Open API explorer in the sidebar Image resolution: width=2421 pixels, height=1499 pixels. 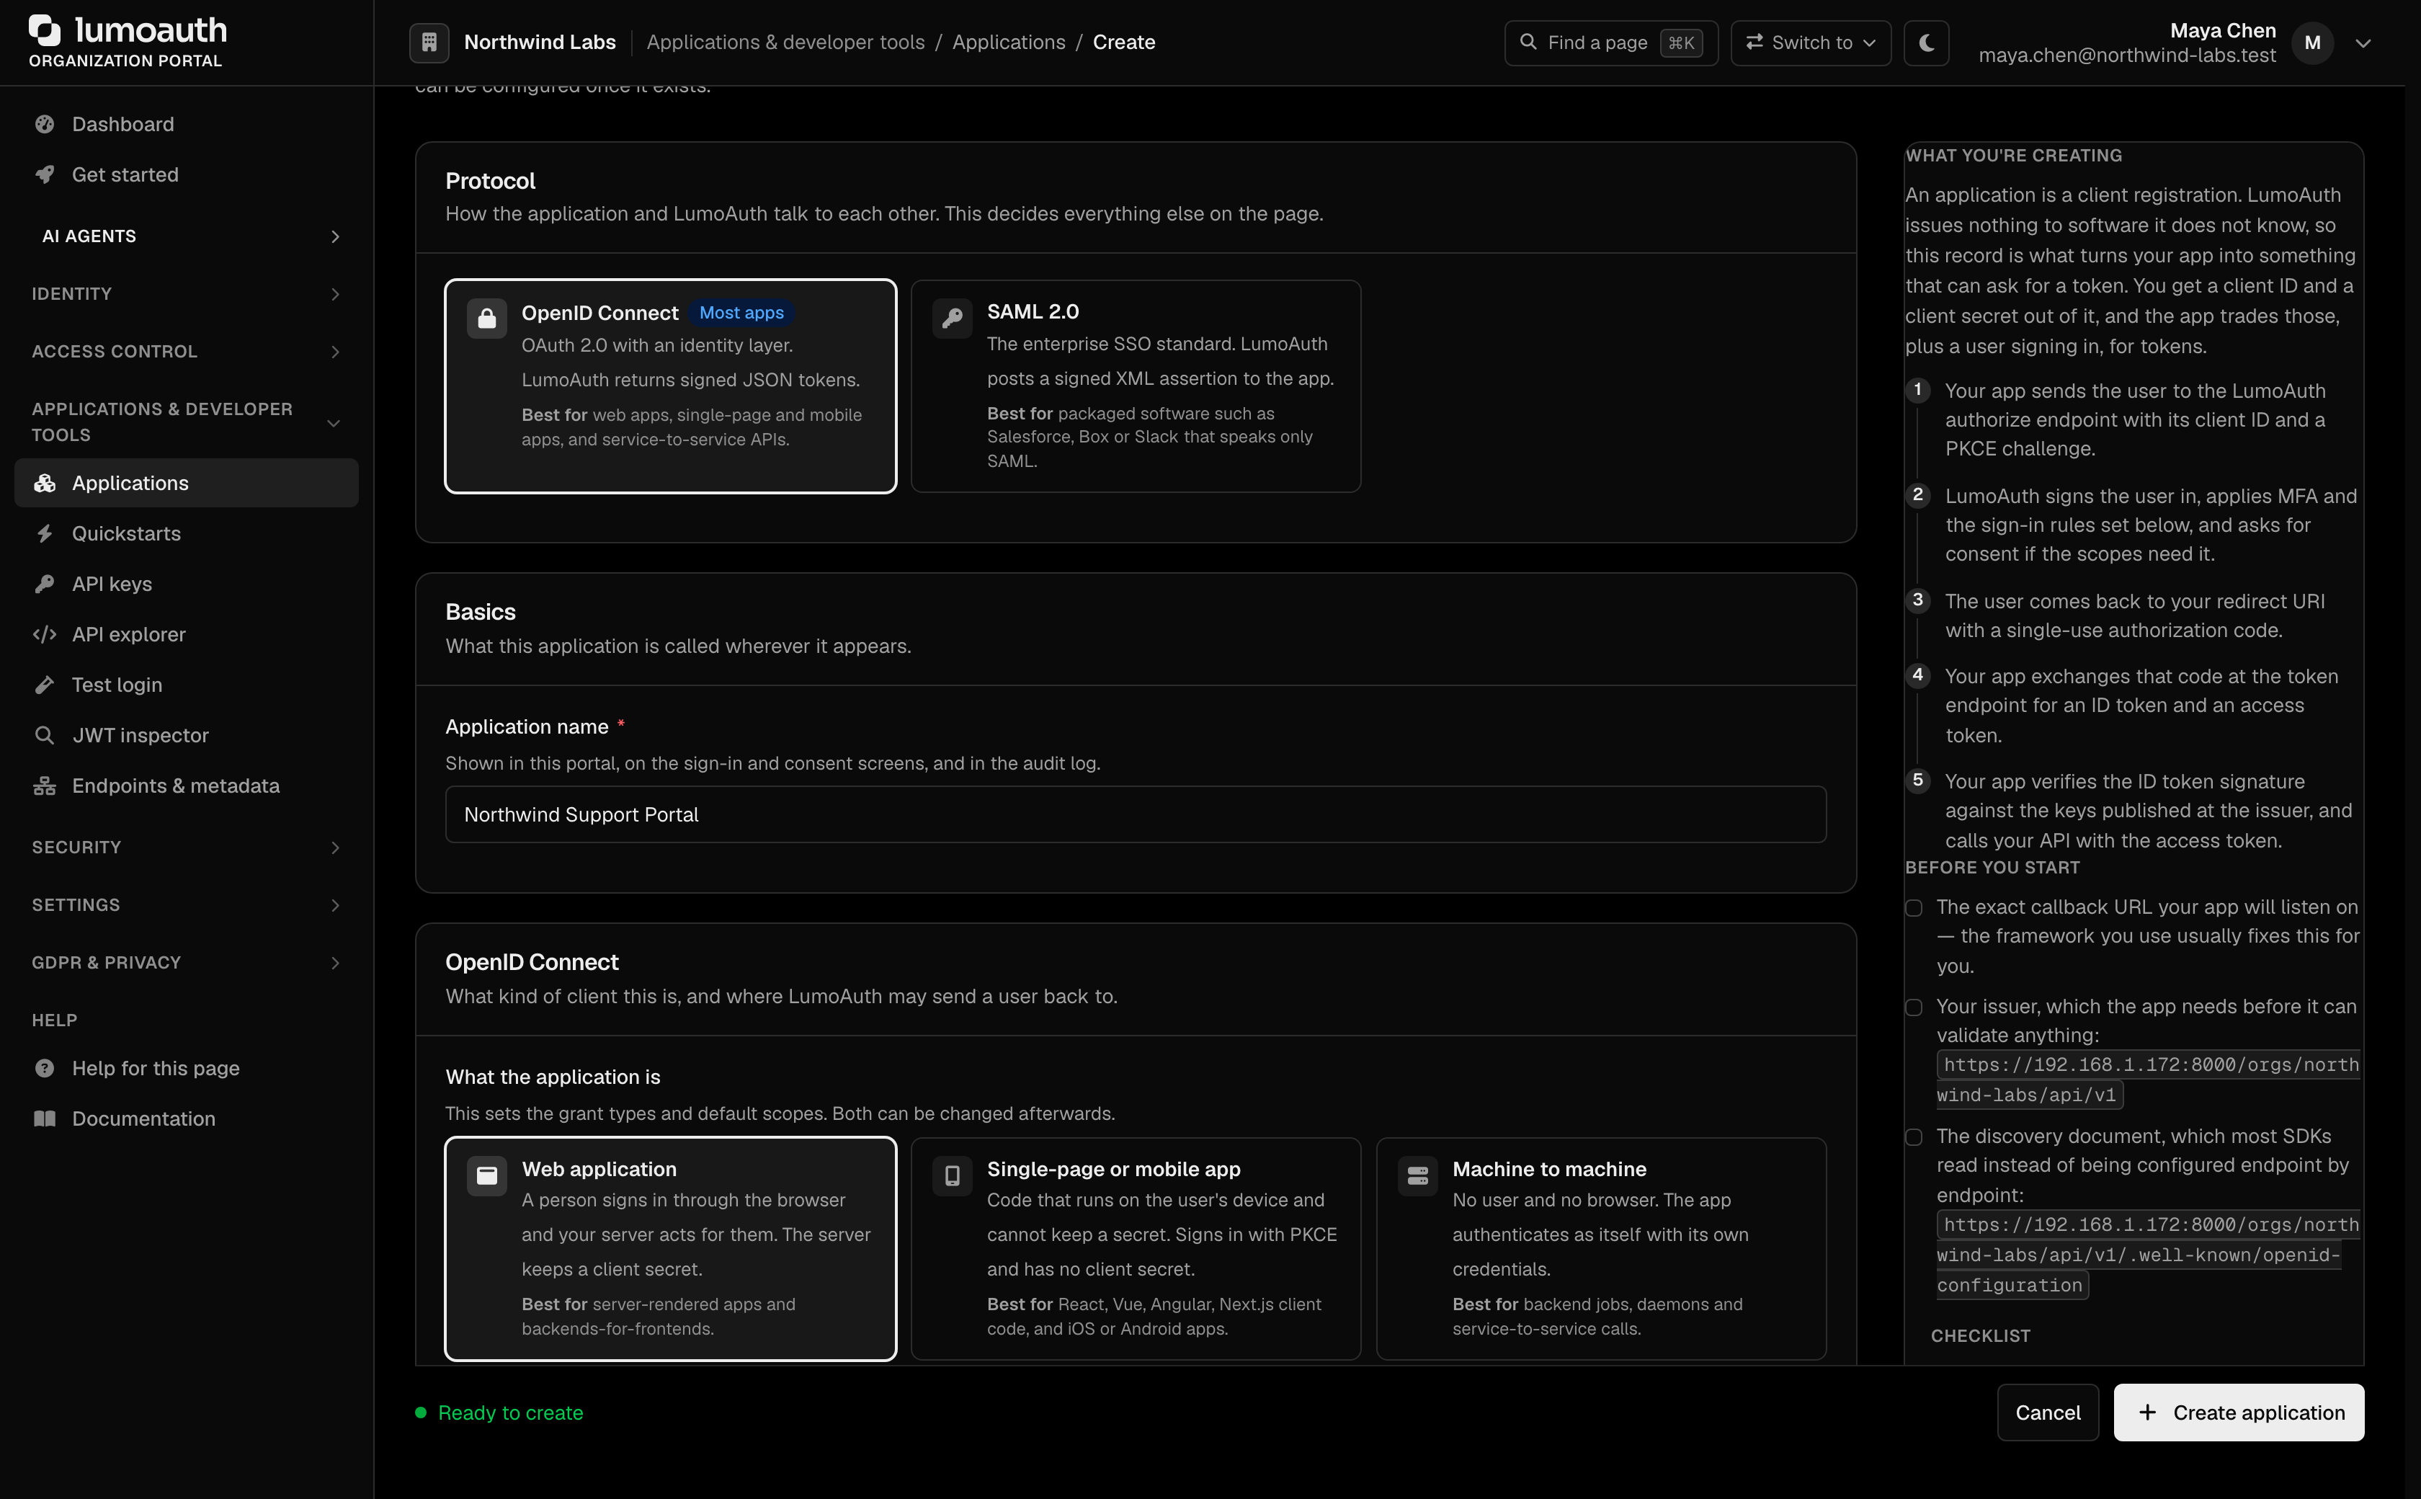pyautogui.click(x=187, y=634)
